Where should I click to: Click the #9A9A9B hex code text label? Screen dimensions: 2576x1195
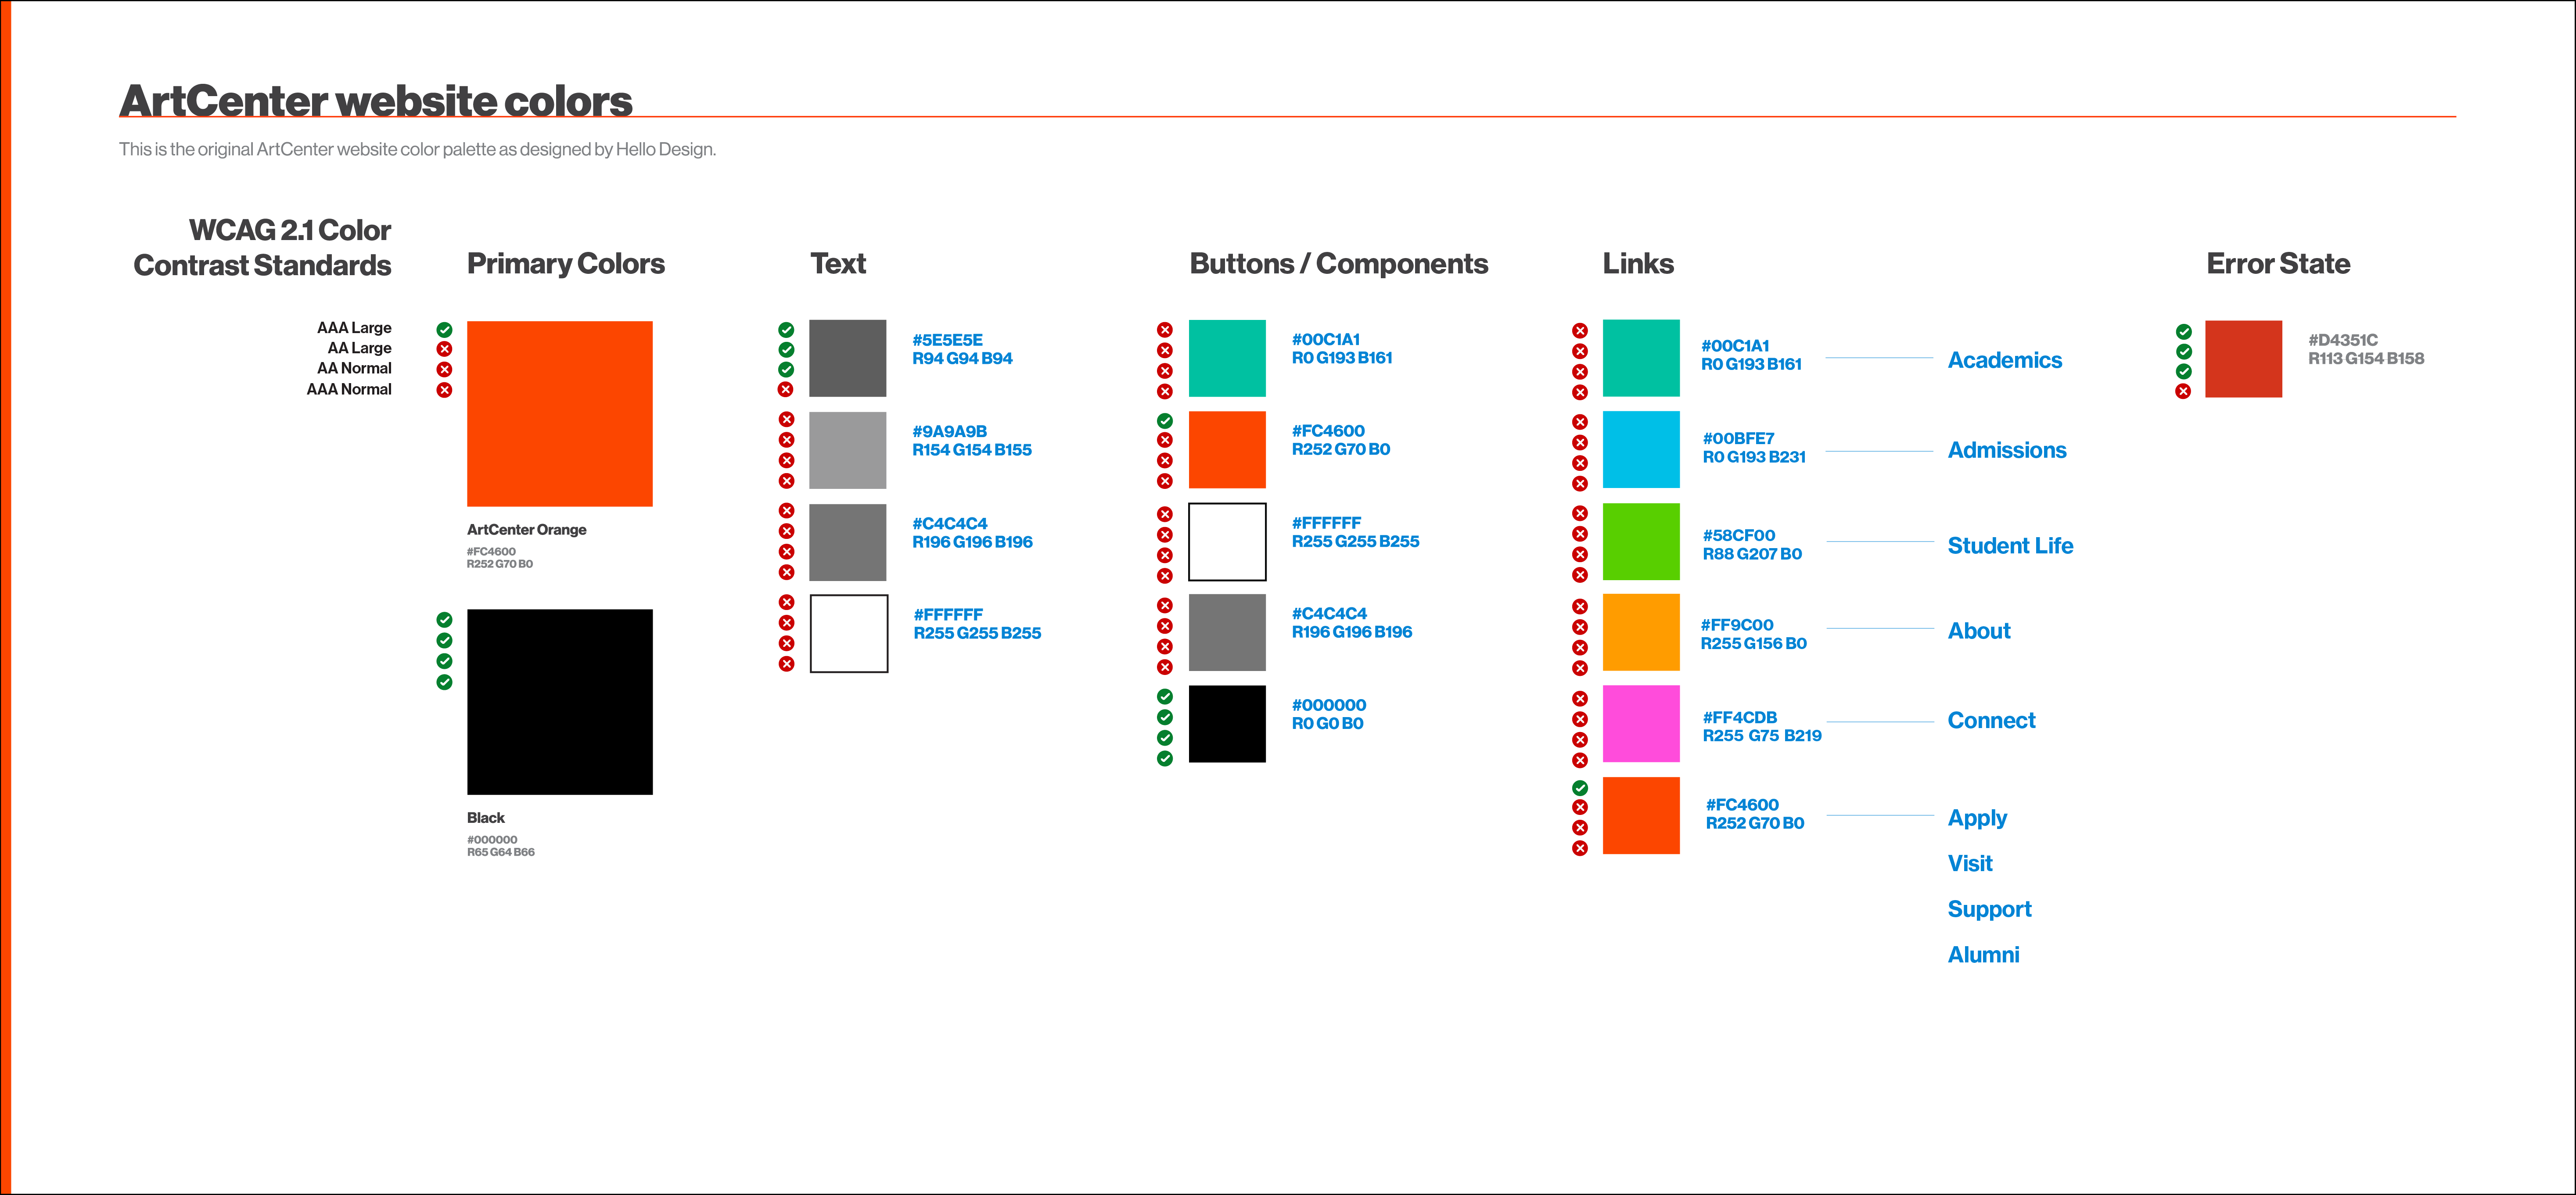tap(949, 431)
